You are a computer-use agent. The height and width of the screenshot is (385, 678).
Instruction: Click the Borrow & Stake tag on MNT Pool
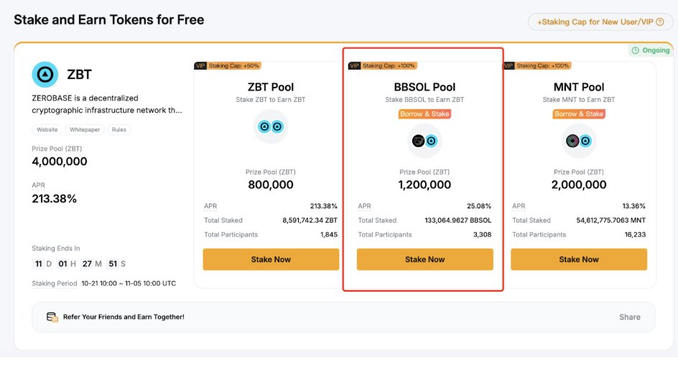(x=579, y=113)
